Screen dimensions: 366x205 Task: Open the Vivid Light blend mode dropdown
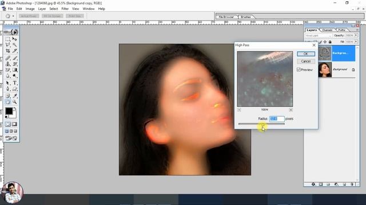(x=319, y=35)
